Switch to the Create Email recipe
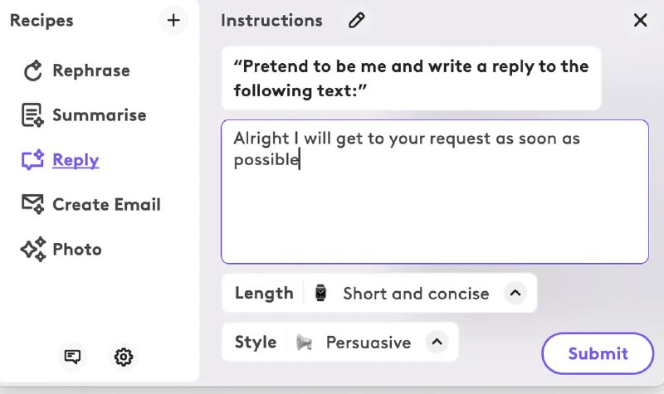This screenshot has width=664, height=394. (x=106, y=205)
